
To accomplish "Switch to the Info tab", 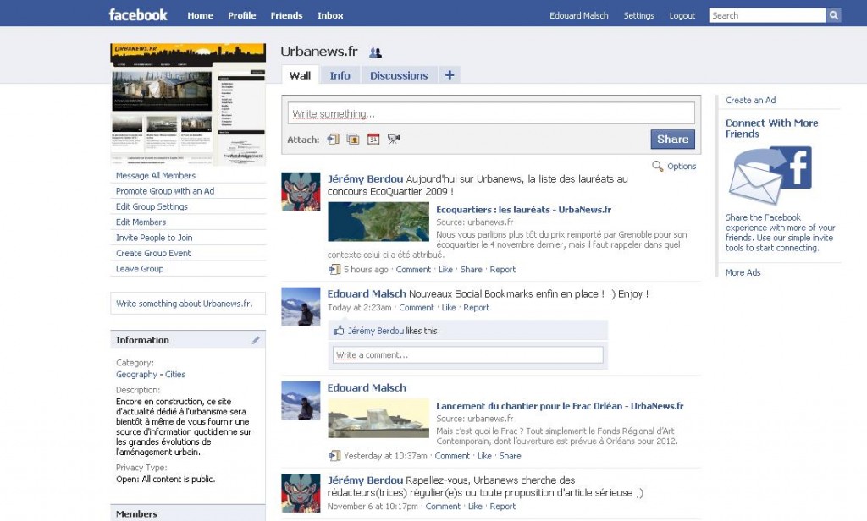I will [340, 75].
